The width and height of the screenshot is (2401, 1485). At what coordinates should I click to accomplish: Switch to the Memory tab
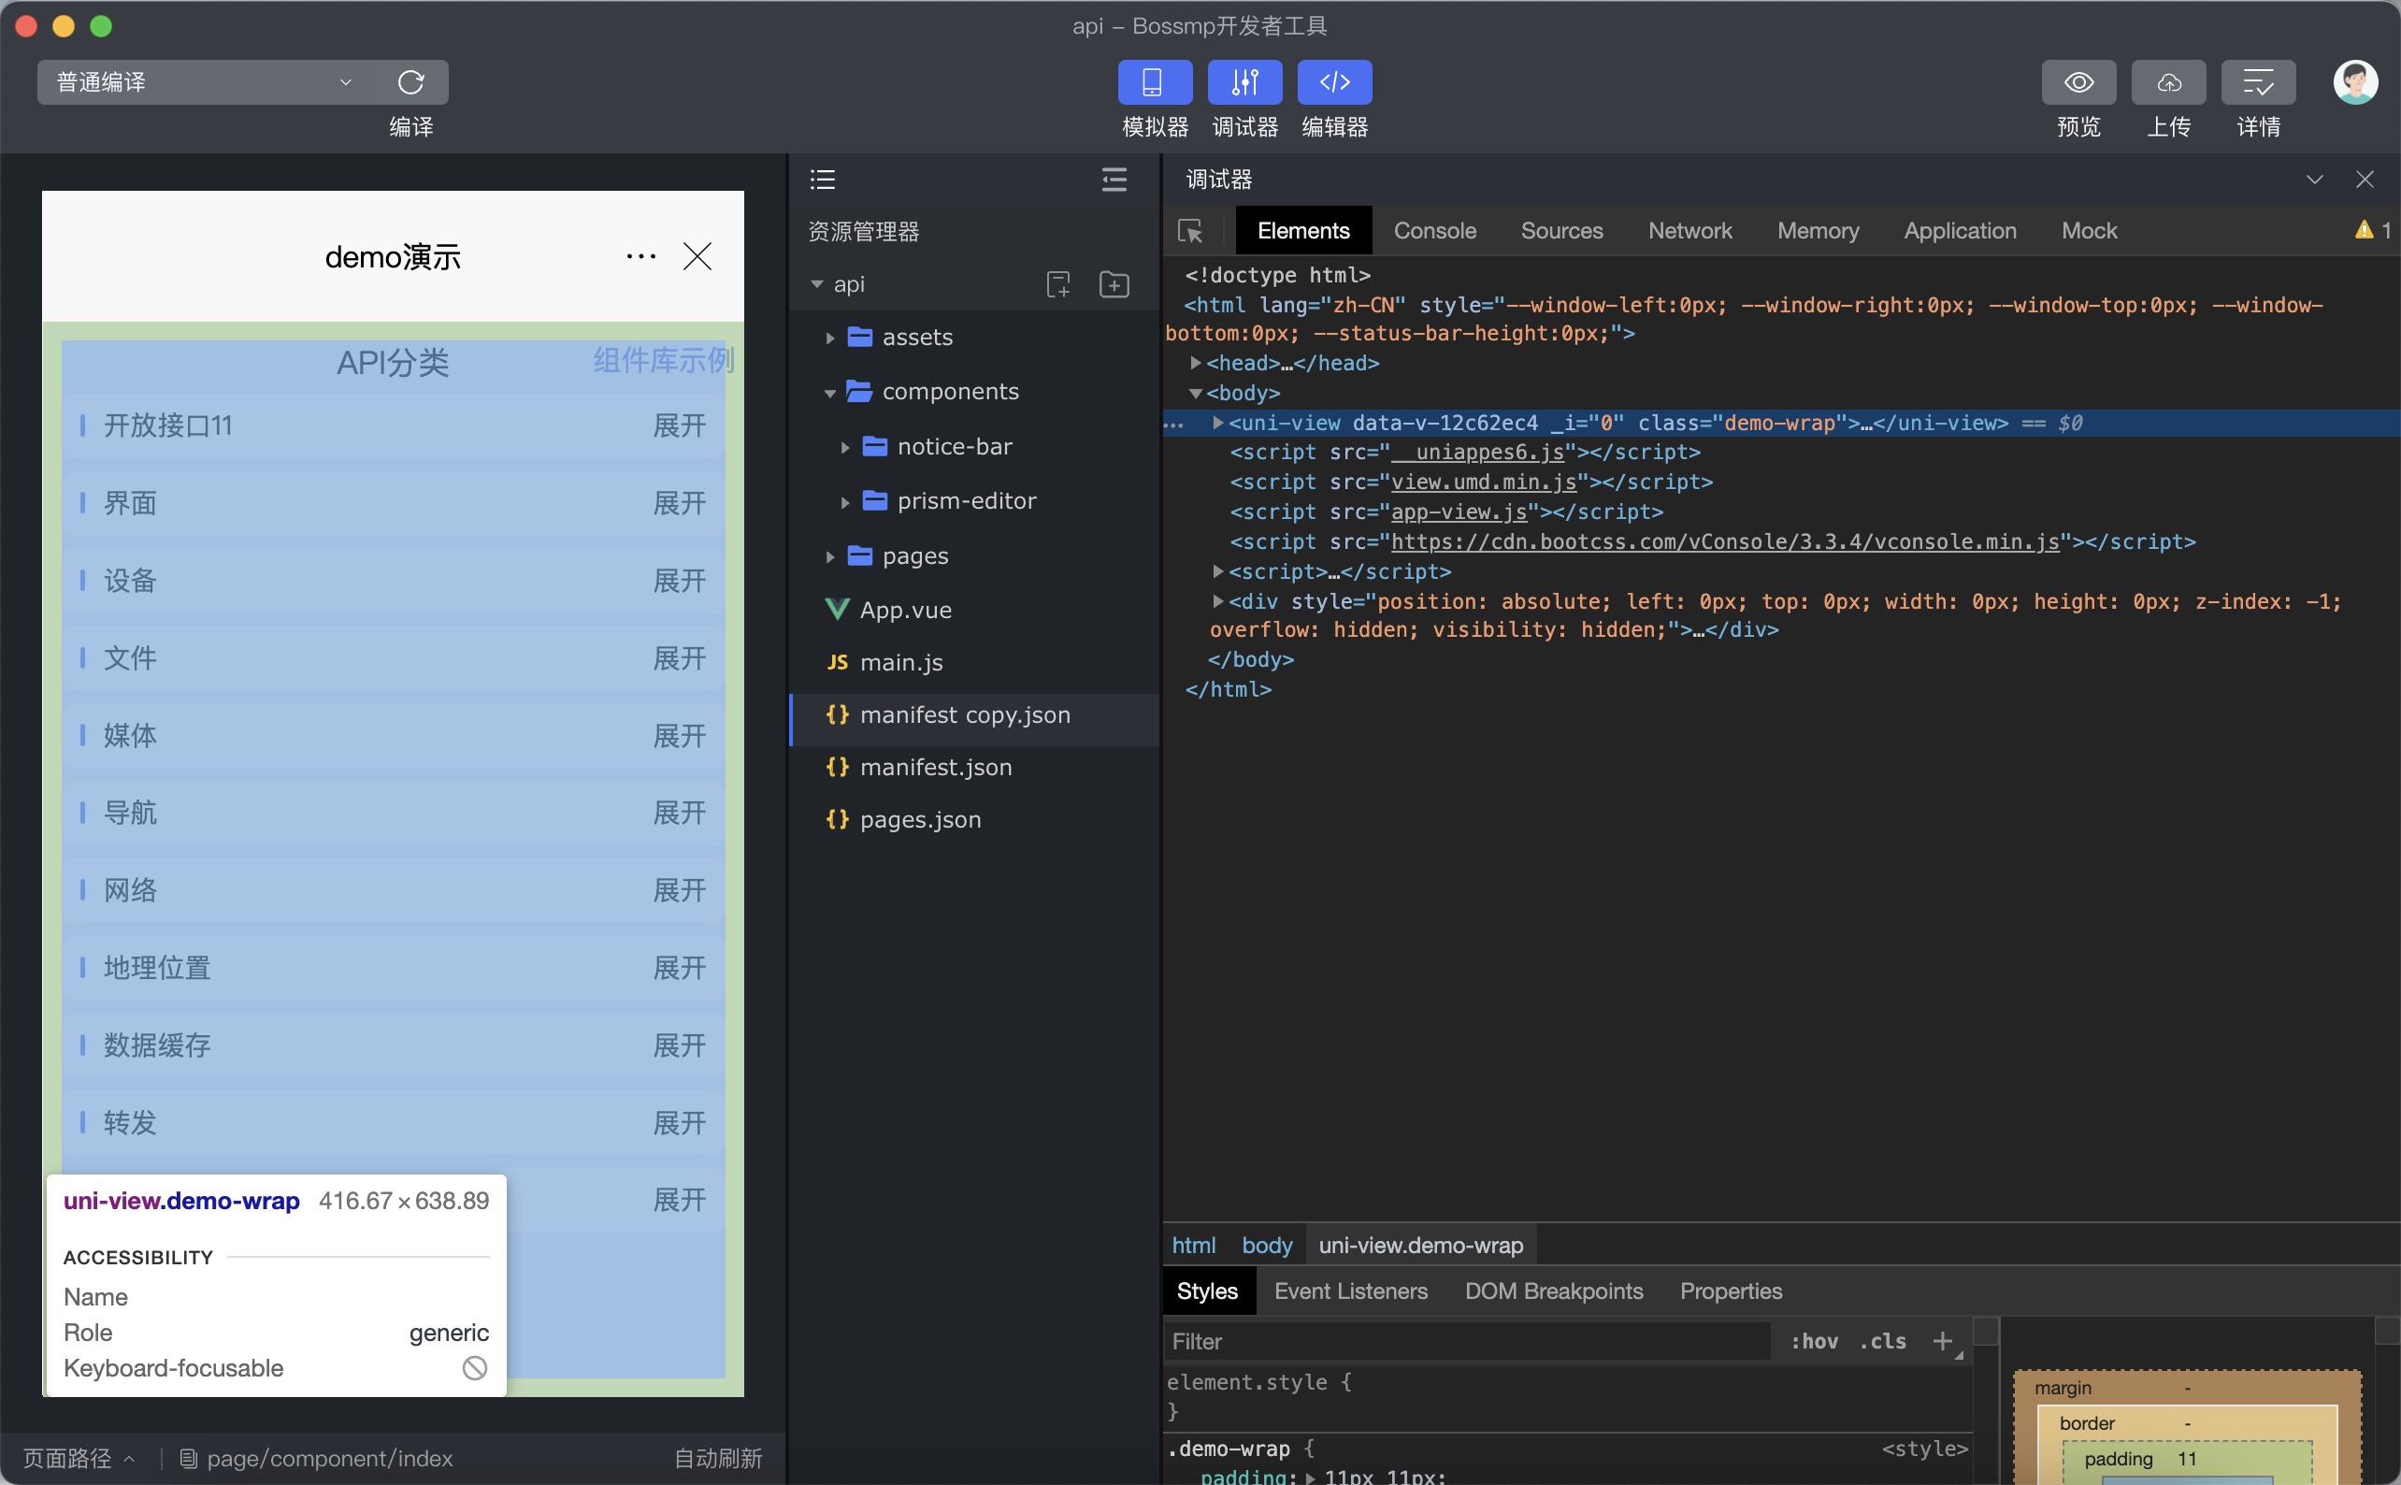click(x=1818, y=231)
